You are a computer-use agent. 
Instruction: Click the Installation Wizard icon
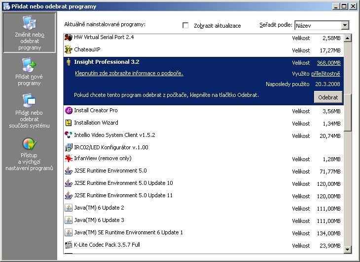pos(69,123)
